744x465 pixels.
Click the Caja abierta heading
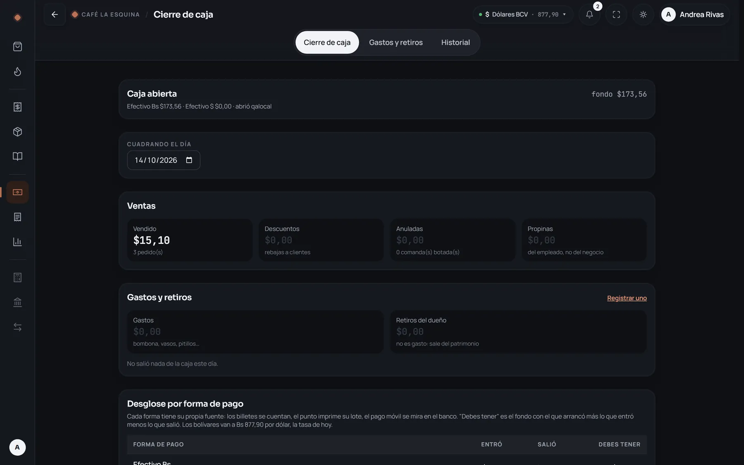point(152,94)
